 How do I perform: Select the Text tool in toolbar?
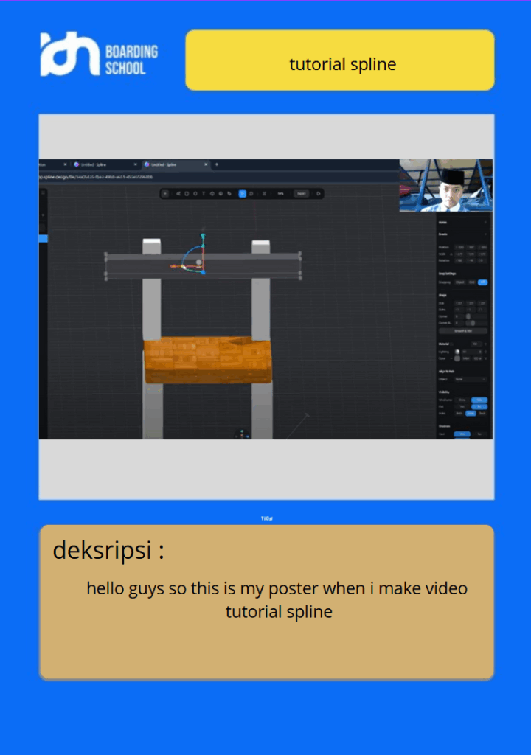coord(204,194)
